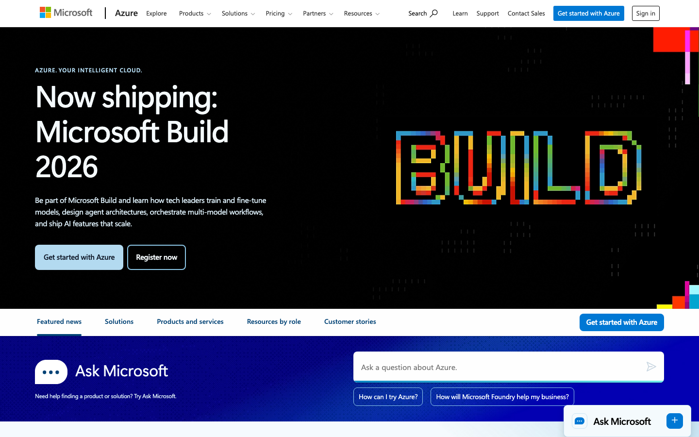Open the Customer stories tab
Screen dimensions: 699x437
(350, 321)
